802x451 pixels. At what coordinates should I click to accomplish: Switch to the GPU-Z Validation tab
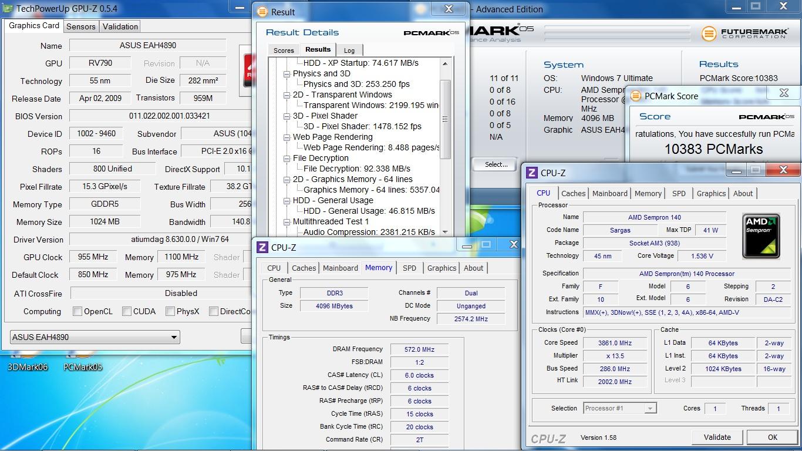click(120, 26)
